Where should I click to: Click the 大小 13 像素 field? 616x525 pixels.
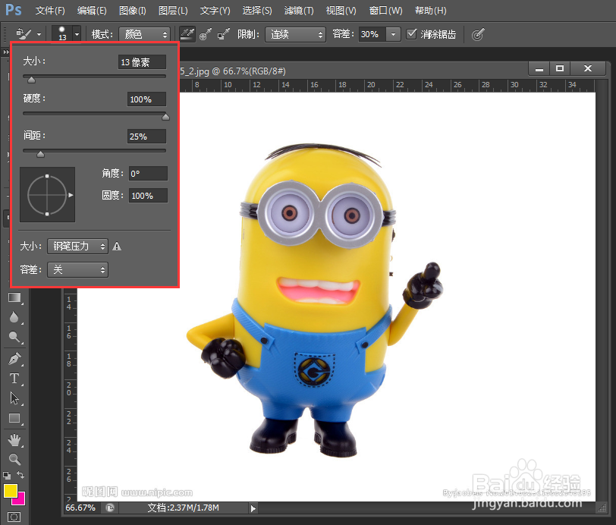pyautogui.click(x=142, y=62)
